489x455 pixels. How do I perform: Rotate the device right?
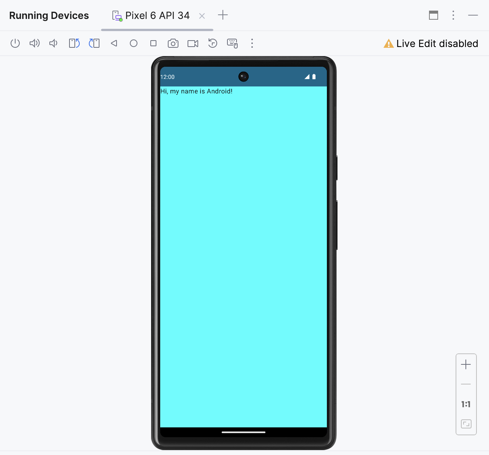[x=94, y=43]
